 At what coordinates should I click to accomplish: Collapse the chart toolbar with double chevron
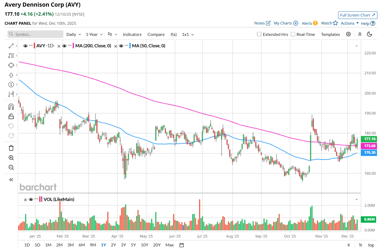point(360,34)
